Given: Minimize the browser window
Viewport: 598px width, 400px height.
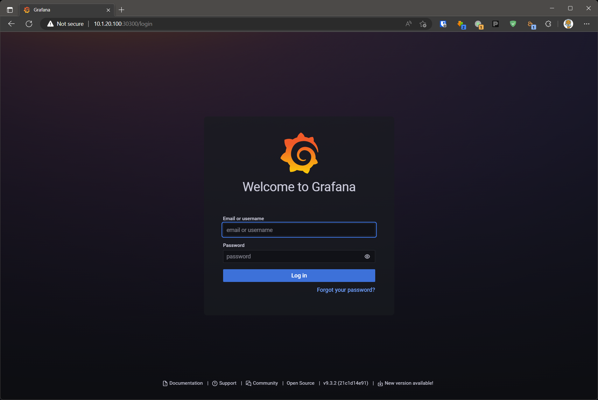Looking at the screenshot, I should tap(552, 8).
